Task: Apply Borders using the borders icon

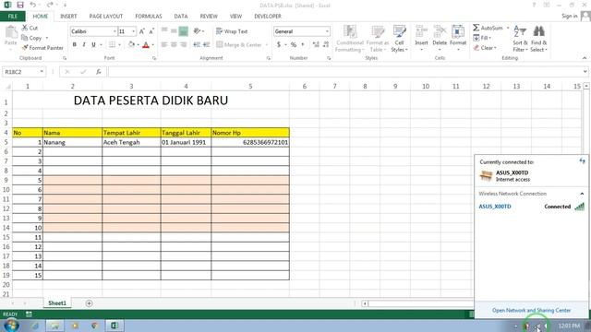Action: [x=113, y=44]
